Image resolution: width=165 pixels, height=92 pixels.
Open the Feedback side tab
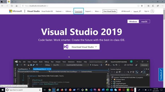tap(161, 74)
